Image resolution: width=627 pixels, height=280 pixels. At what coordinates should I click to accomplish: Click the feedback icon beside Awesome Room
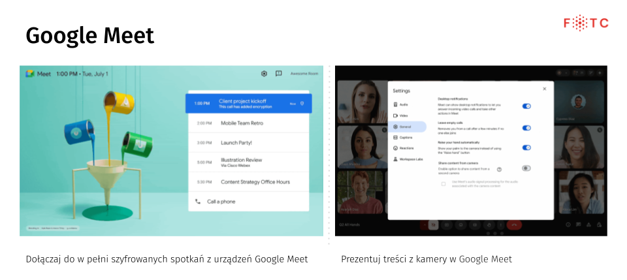(279, 74)
